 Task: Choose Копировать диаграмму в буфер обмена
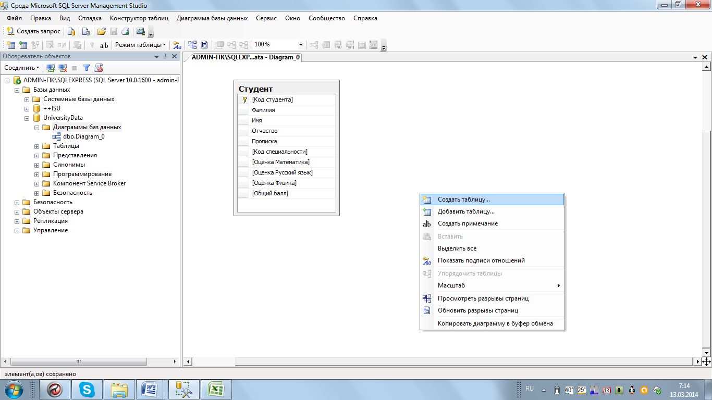point(492,323)
